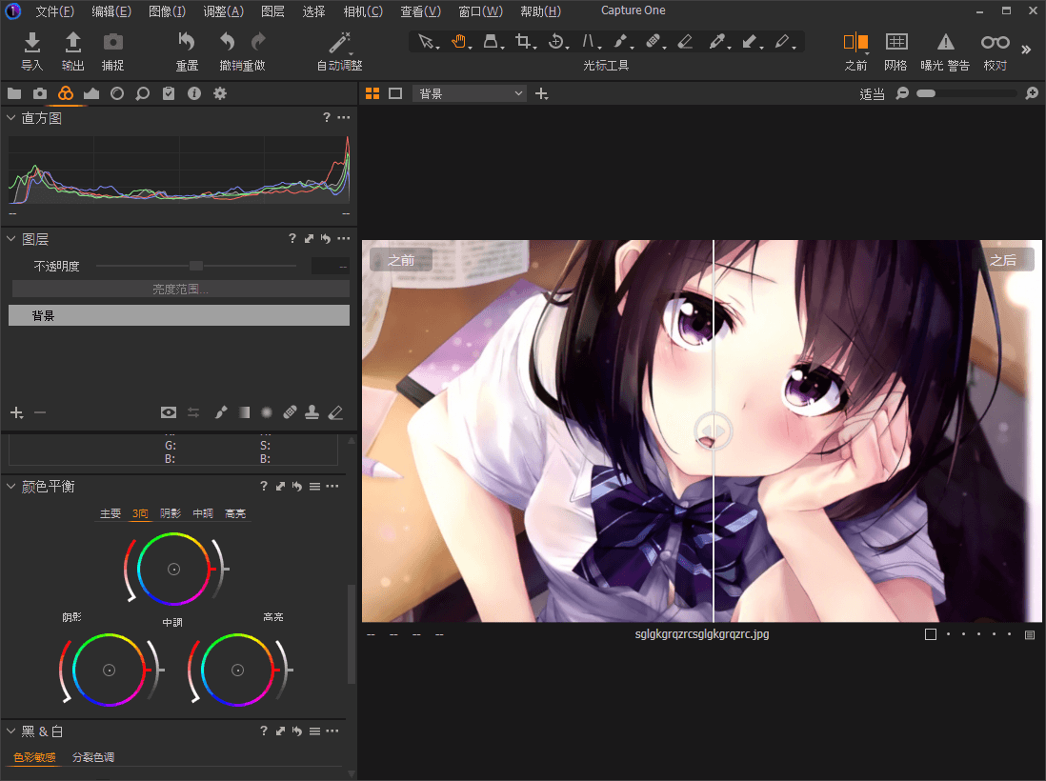Select the orange hand pan tool
The height and width of the screenshot is (781, 1046).
click(459, 41)
